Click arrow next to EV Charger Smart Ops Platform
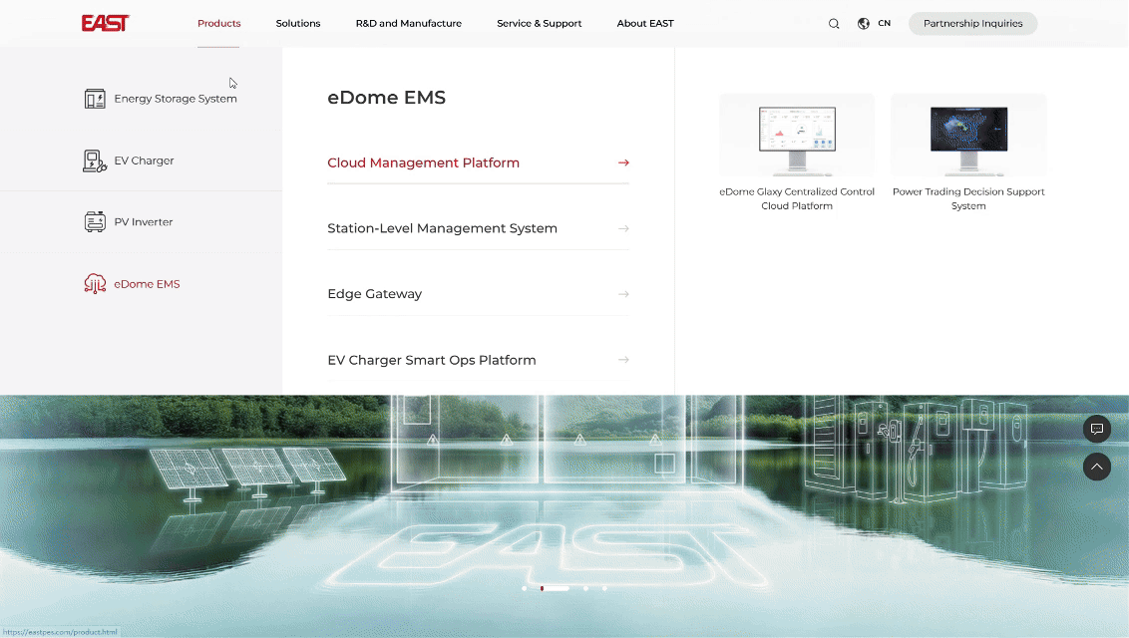Viewport: 1129px width, 638px height. (623, 360)
